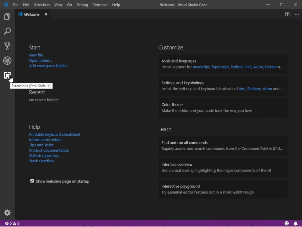Close the Welcome tab
Image resolution: width=302 pixels, height=227 pixels.
(46, 14)
